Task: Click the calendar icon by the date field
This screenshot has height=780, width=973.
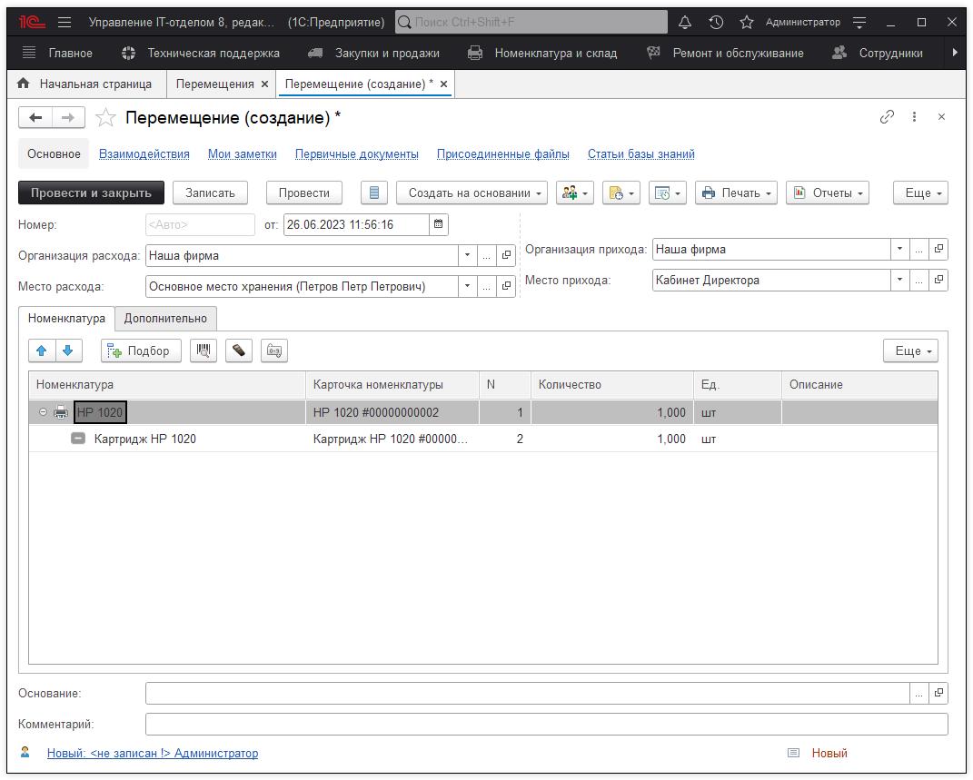Action: [439, 224]
